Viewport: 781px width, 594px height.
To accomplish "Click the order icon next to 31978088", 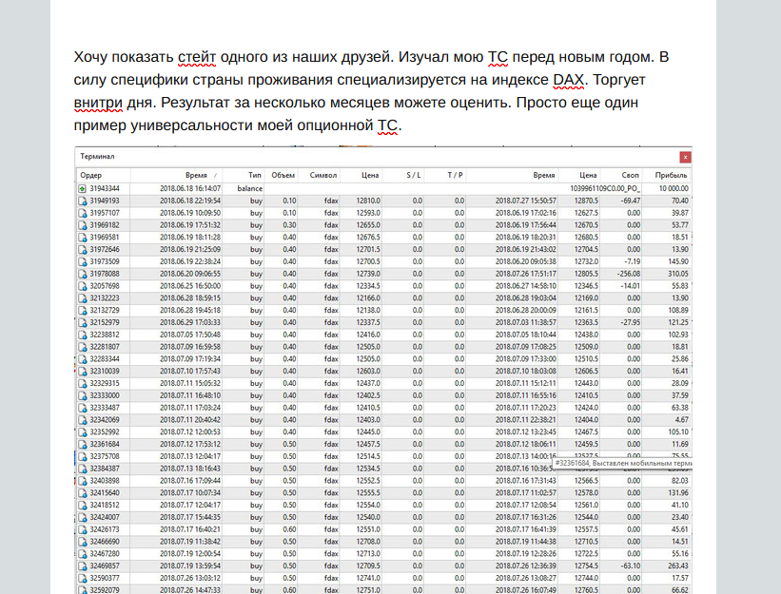I will [x=82, y=274].
